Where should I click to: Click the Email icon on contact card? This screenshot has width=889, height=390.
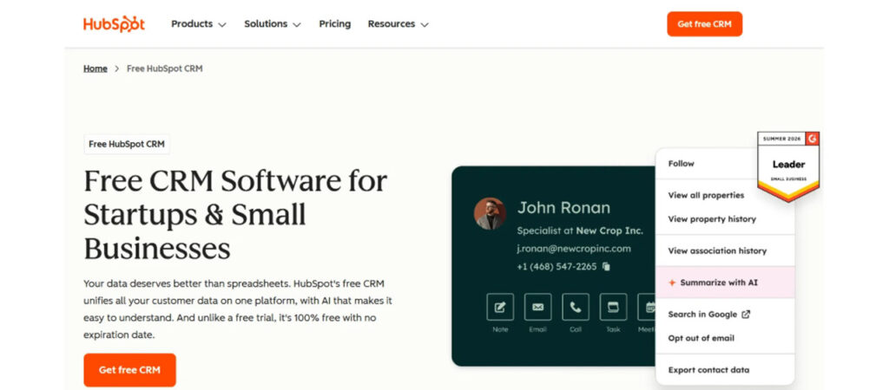[537, 307]
